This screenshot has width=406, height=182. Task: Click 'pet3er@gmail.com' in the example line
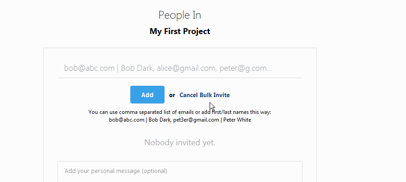coord(196,120)
